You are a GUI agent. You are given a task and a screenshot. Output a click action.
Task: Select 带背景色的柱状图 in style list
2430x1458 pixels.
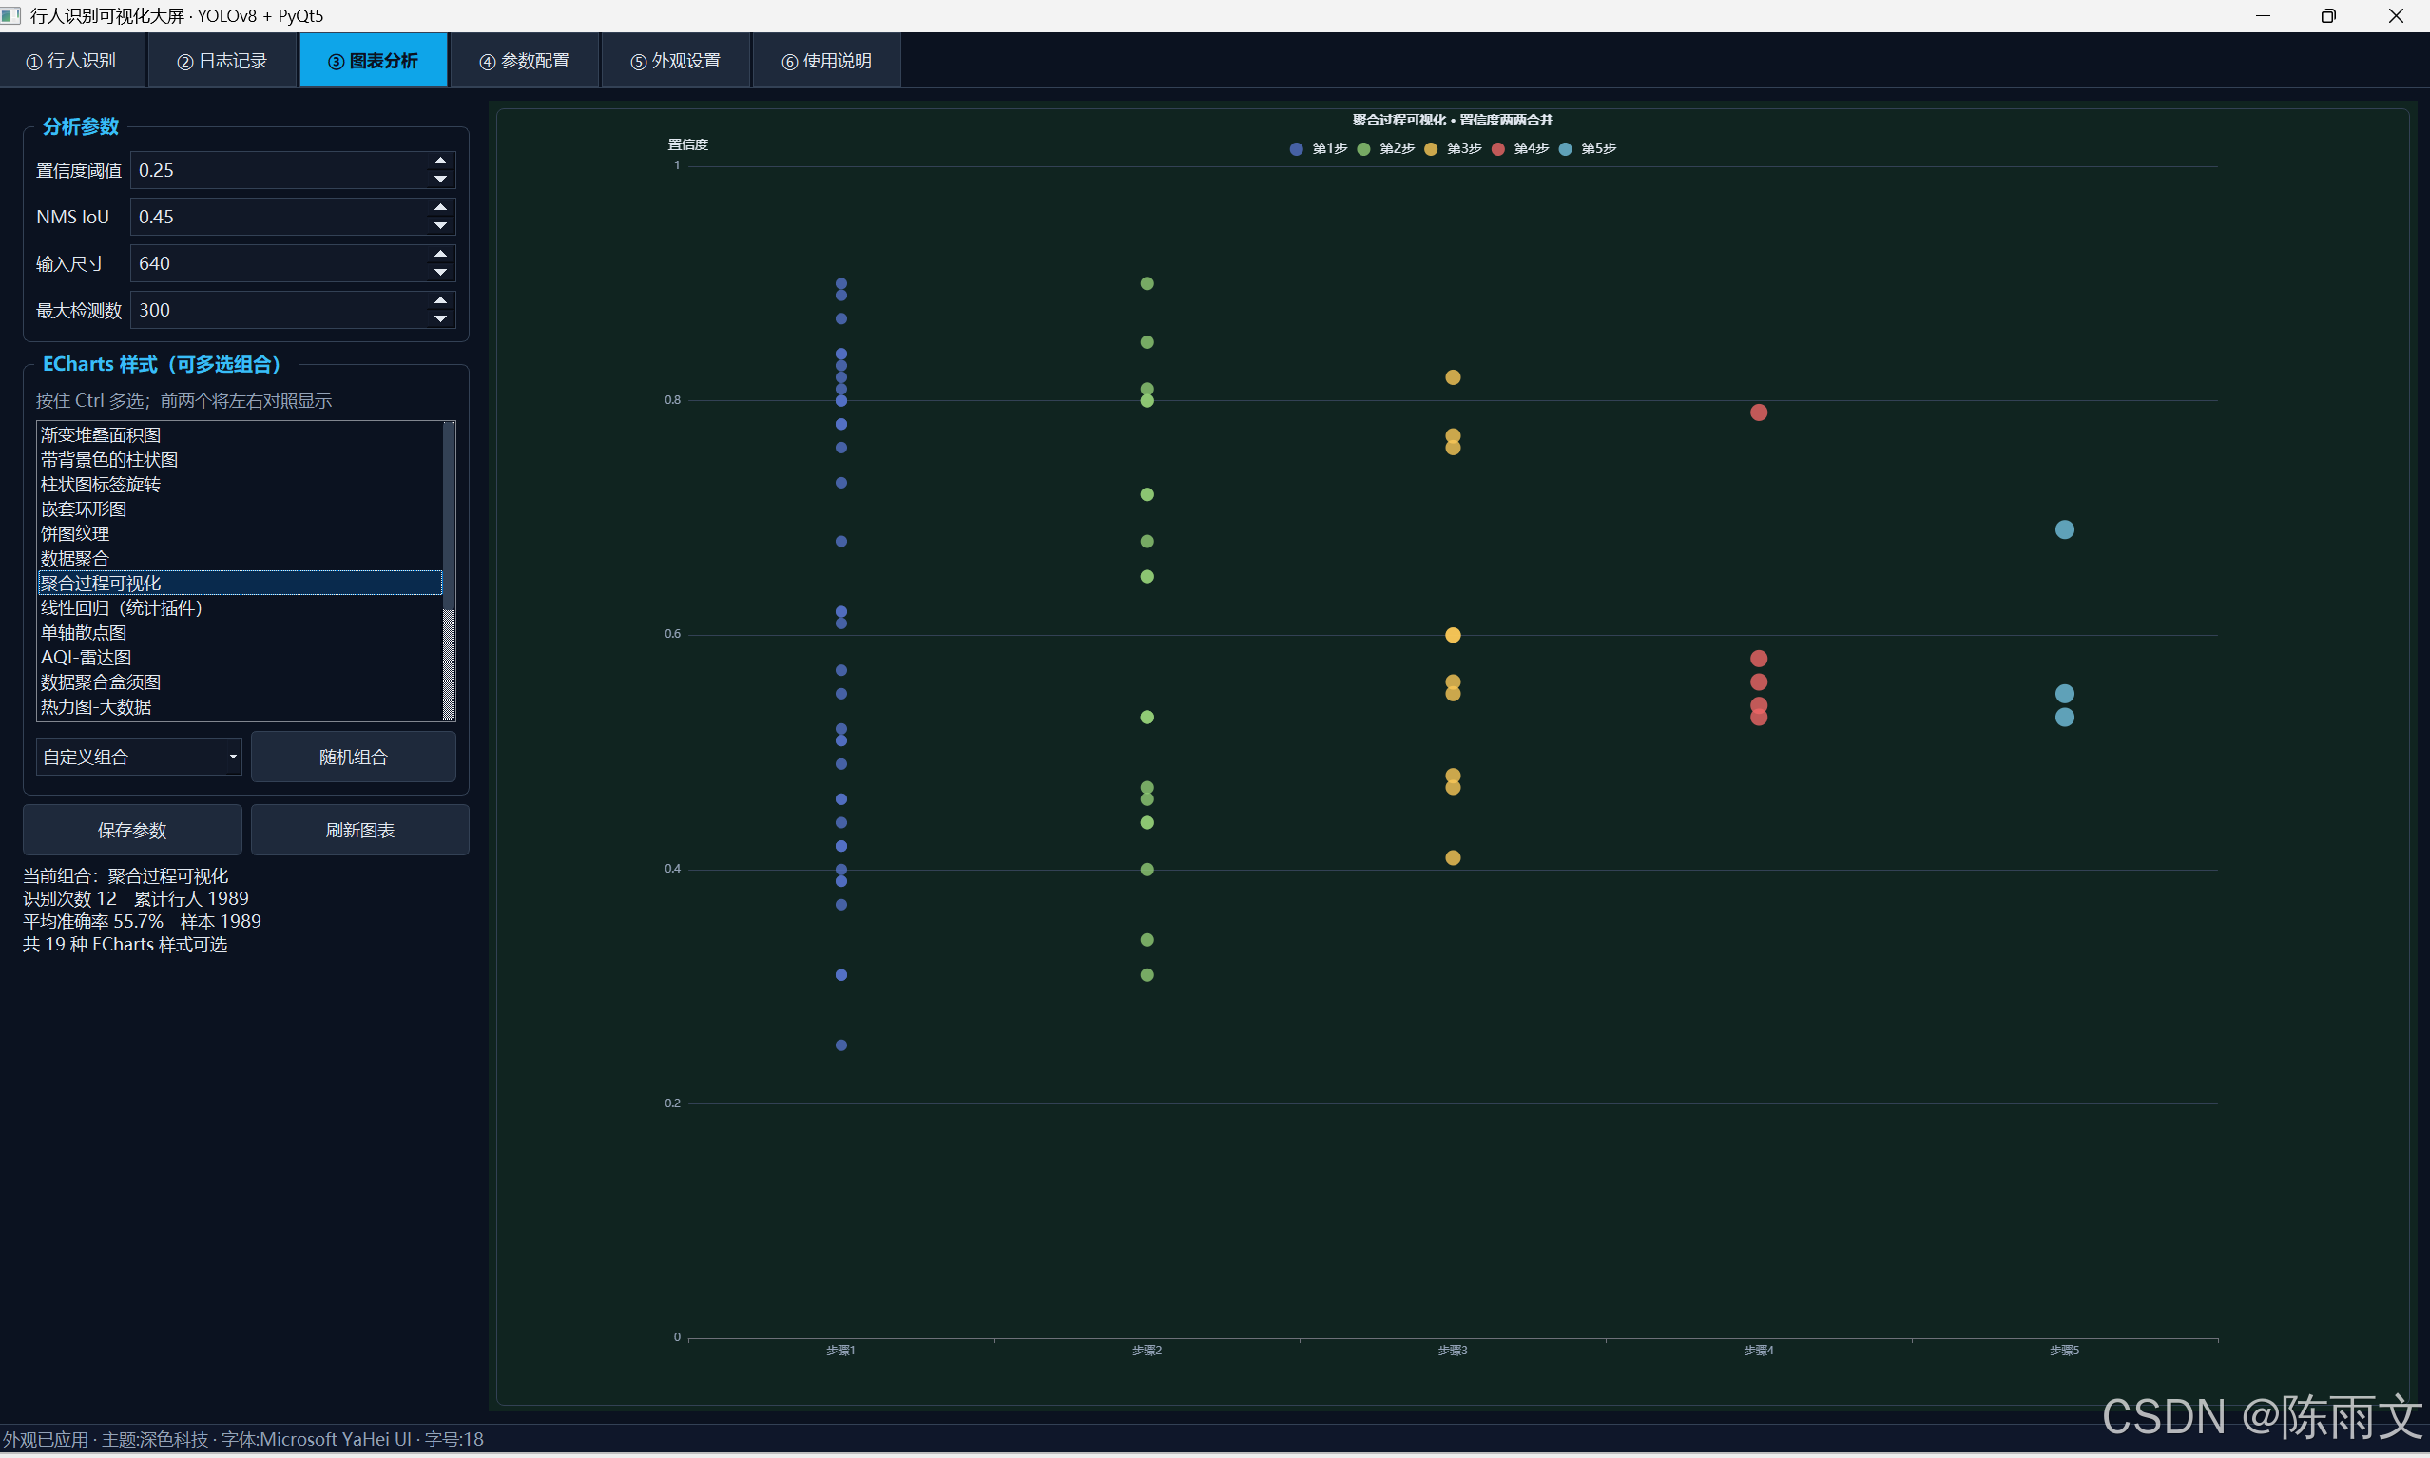click(240, 460)
